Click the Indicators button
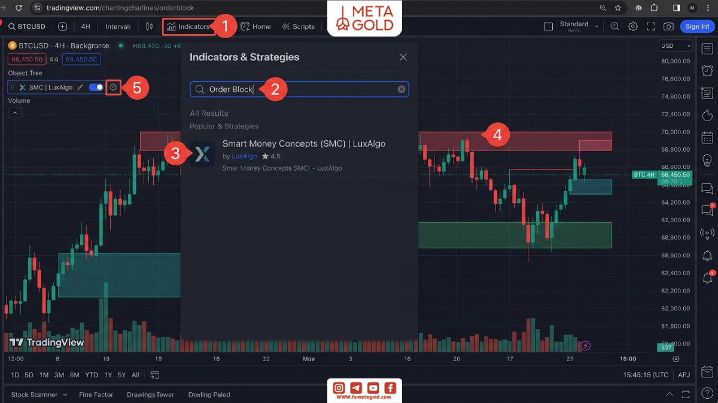The height and width of the screenshot is (403, 718). (189, 26)
